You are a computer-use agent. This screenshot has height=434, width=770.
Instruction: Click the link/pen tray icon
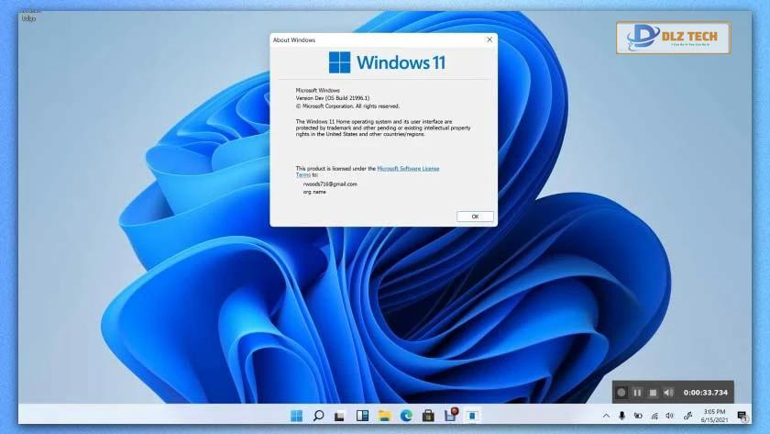688,417
